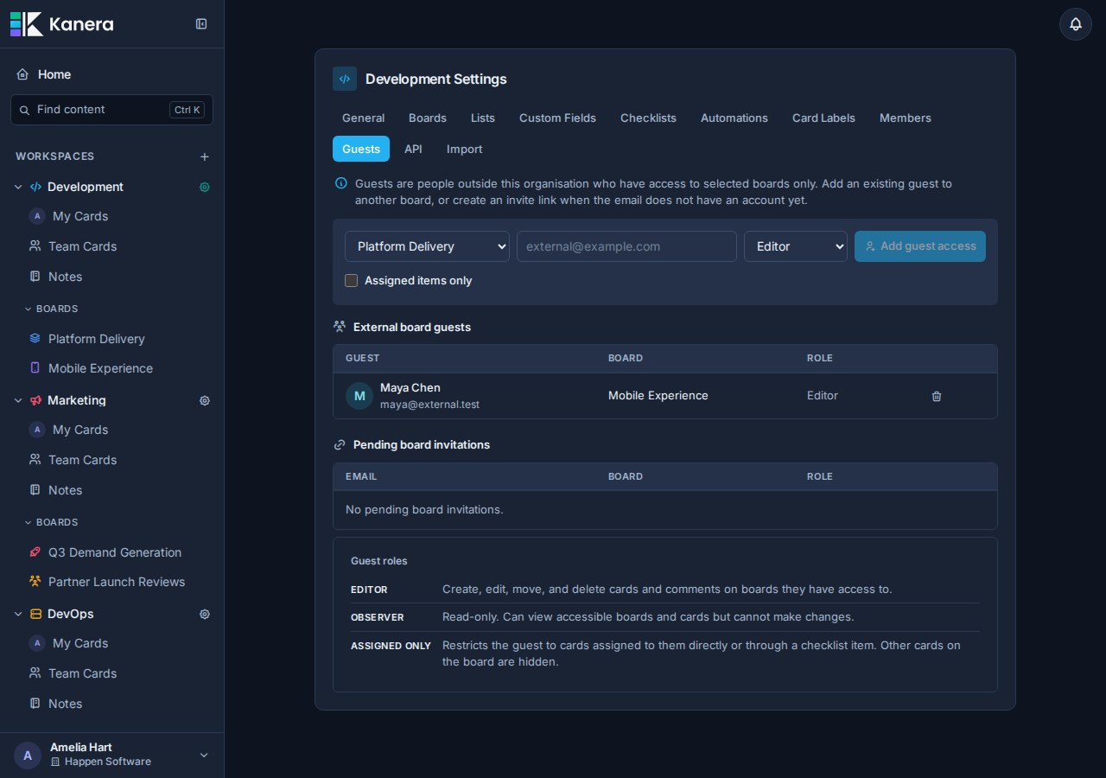This screenshot has height=778, width=1106.
Task: Remove Maya Chen guest via trash icon
Action: pos(937,396)
